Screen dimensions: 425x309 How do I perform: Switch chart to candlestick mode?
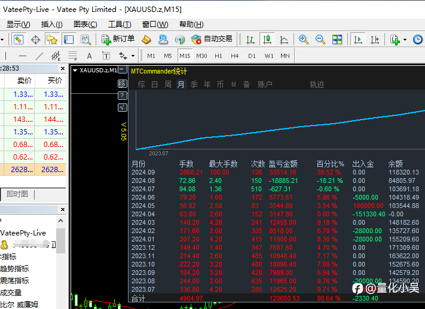[x=267, y=40]
